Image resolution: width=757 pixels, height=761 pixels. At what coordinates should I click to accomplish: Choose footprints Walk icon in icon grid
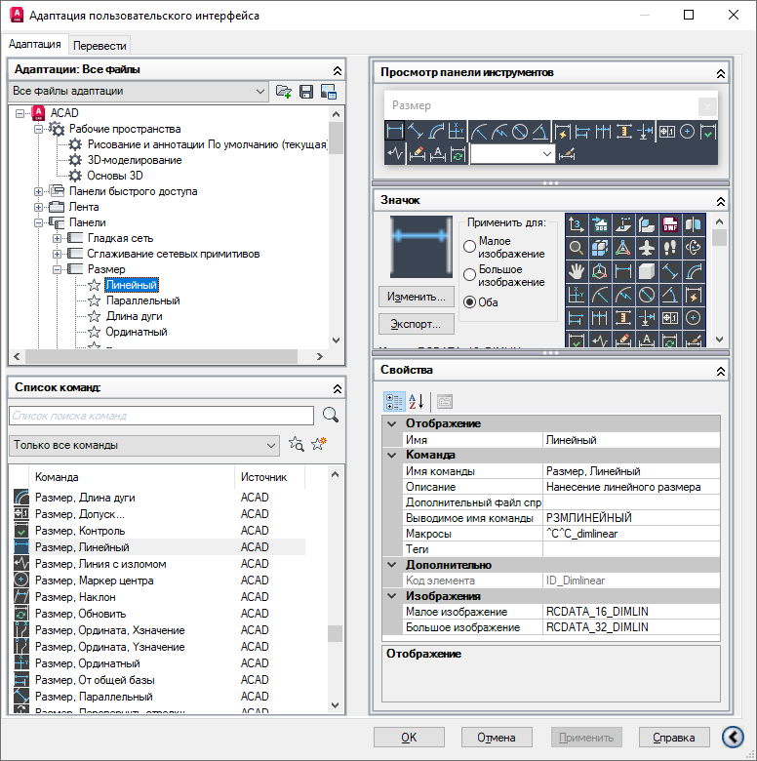(670, 248)
